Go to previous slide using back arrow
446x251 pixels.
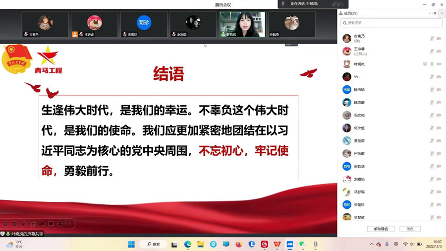5,224
